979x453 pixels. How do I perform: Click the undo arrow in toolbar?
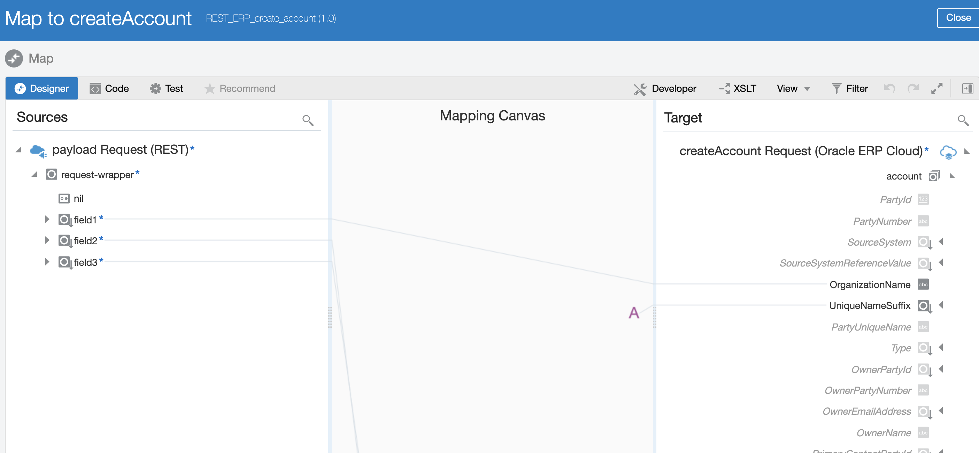(x=889, y=88)
